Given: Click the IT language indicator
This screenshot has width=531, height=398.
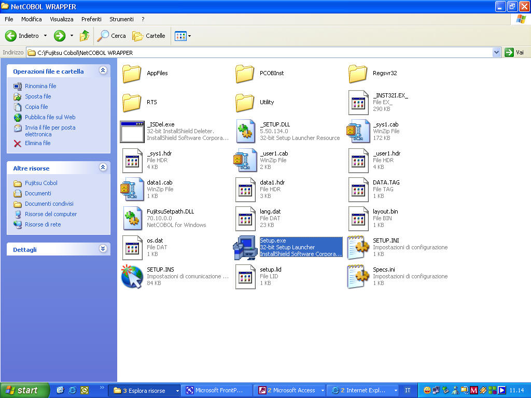Looking at the screenshot, I should click(408, 391).
